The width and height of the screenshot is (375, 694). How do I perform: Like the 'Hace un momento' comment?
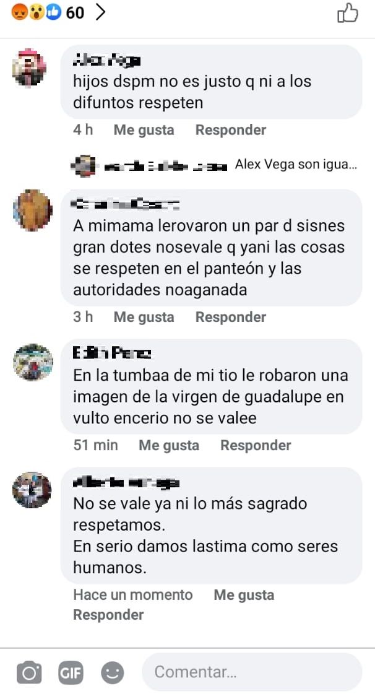244,594
